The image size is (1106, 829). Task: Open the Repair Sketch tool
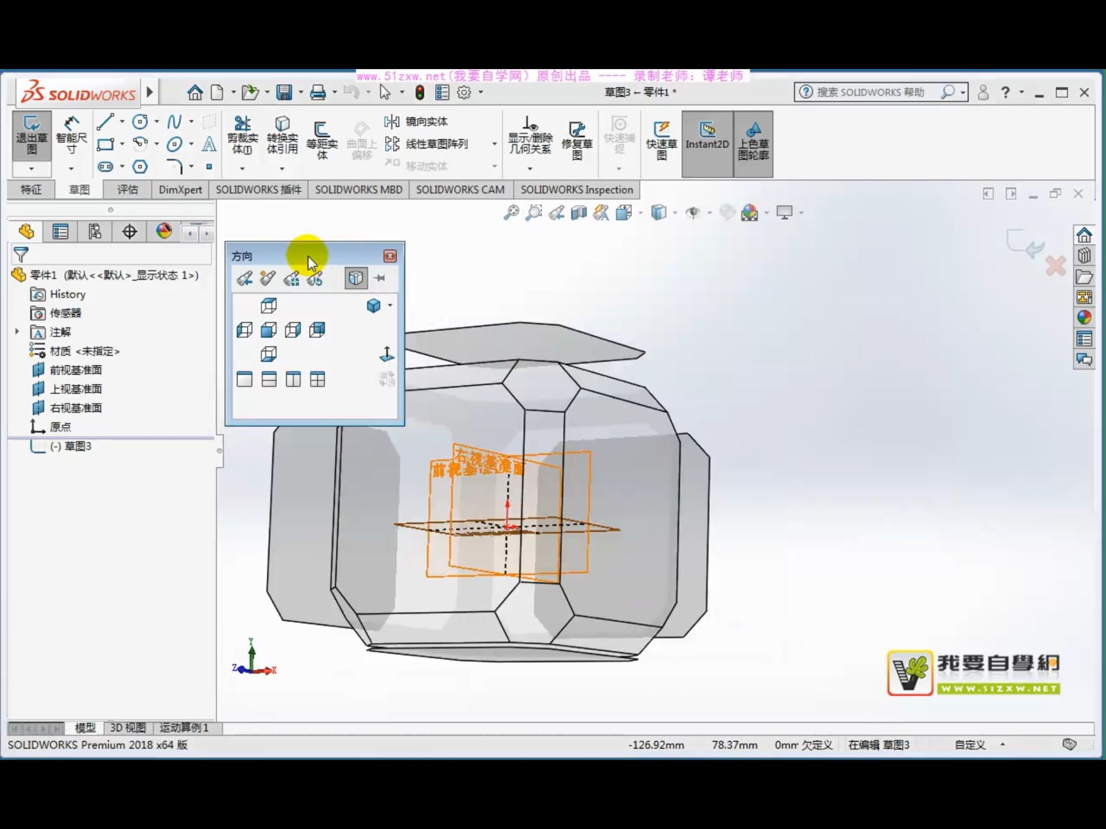(577, 138)
